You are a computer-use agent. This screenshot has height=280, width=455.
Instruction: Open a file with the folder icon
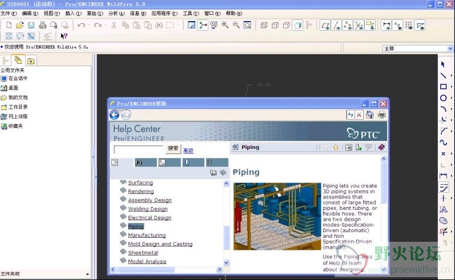(x=20, y=25)
